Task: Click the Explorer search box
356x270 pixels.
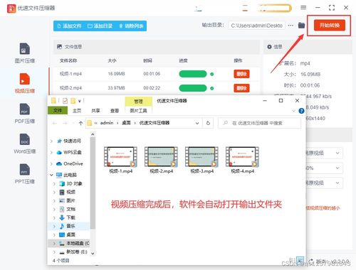Action: point(260,123)
